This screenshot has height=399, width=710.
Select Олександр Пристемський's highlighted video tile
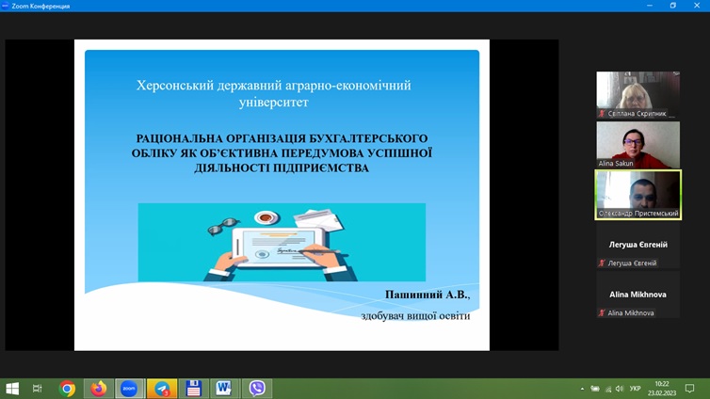(x=638, y=195)
